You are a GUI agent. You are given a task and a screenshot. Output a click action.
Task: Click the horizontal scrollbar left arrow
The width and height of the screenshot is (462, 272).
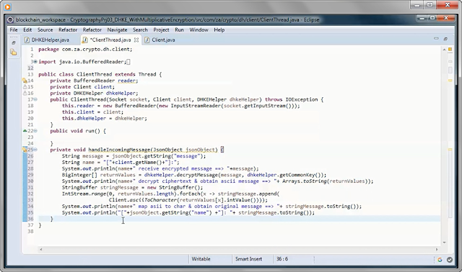[x=41, y=250]
